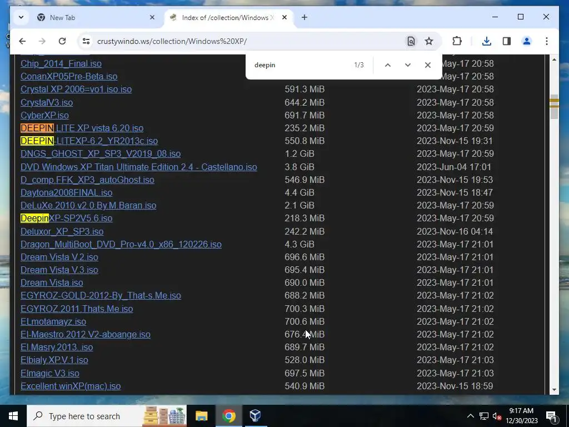Open the notification center icon
The image size is (569, 427).
pos(551,416)
